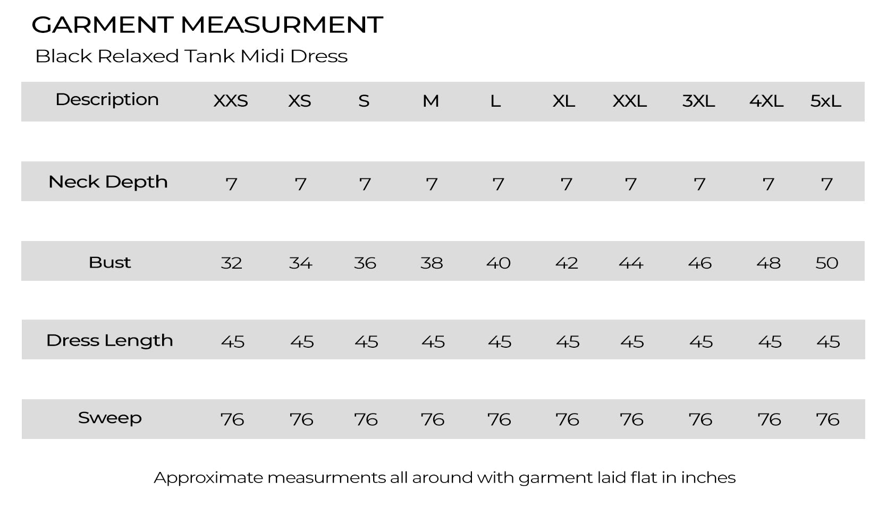The image size is (886, 516).
Task: Select the Dress Length 45 under XL
Action: click(568, 341)
